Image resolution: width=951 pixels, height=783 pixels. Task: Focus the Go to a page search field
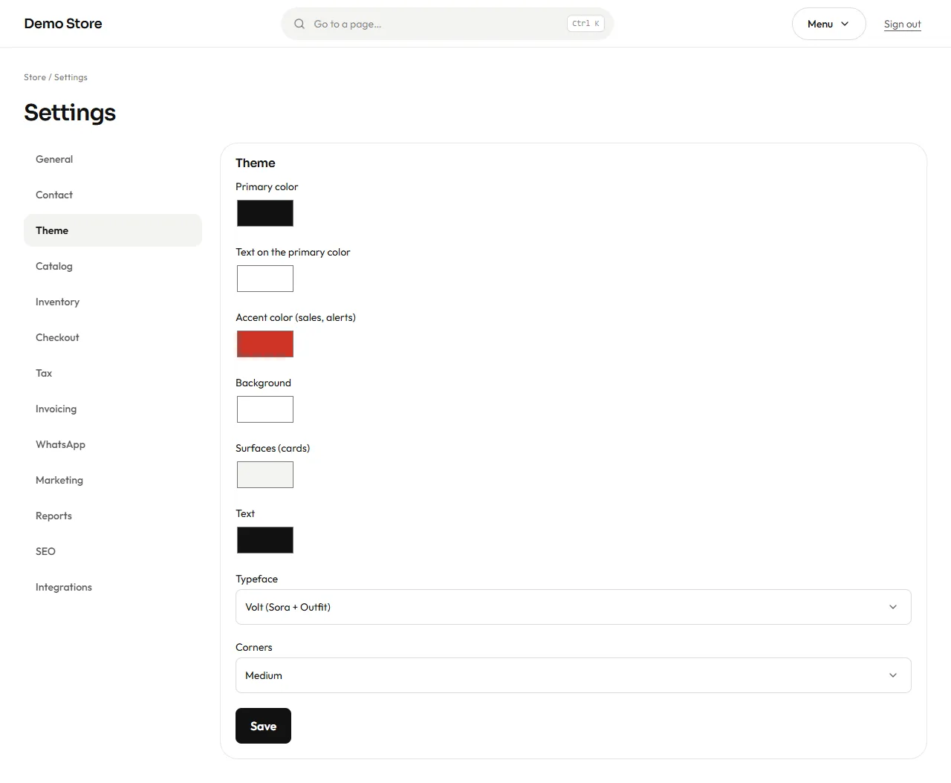pyautogui.click(x=447, y=24)
